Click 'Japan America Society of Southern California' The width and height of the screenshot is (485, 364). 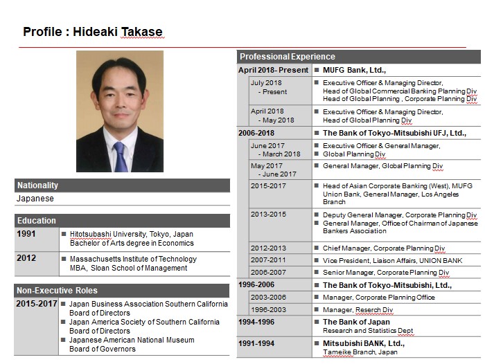tap(144, 322)
